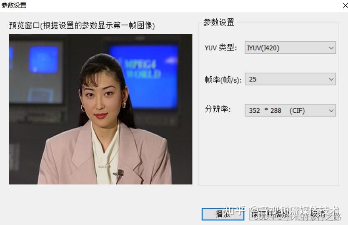
Task: Click the first-frame preview image
Action: pos(100,109)
